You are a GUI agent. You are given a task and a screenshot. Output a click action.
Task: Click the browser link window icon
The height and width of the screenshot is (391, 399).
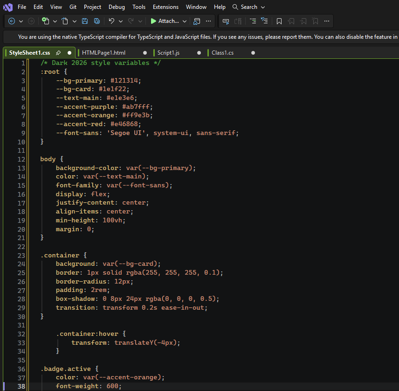click(x=197, y=21)
